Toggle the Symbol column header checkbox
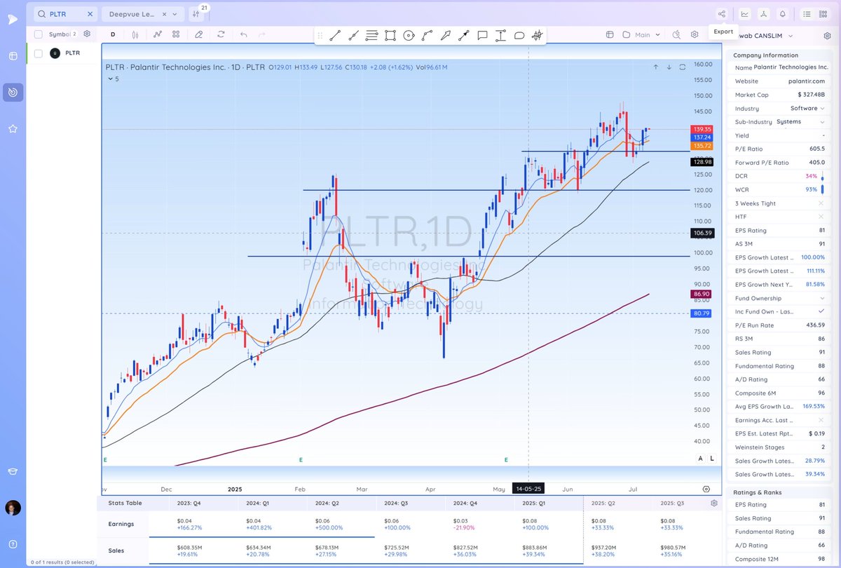841x568 pixels. tap(39, 33)
